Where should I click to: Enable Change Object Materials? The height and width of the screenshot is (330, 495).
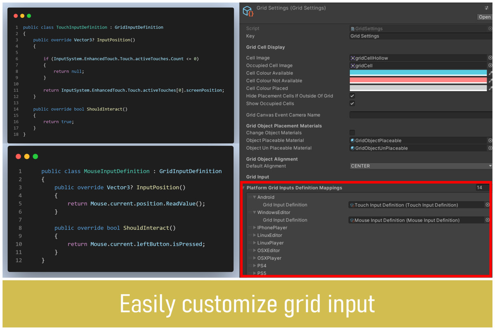pyautogui.click(x=352, y=133)
